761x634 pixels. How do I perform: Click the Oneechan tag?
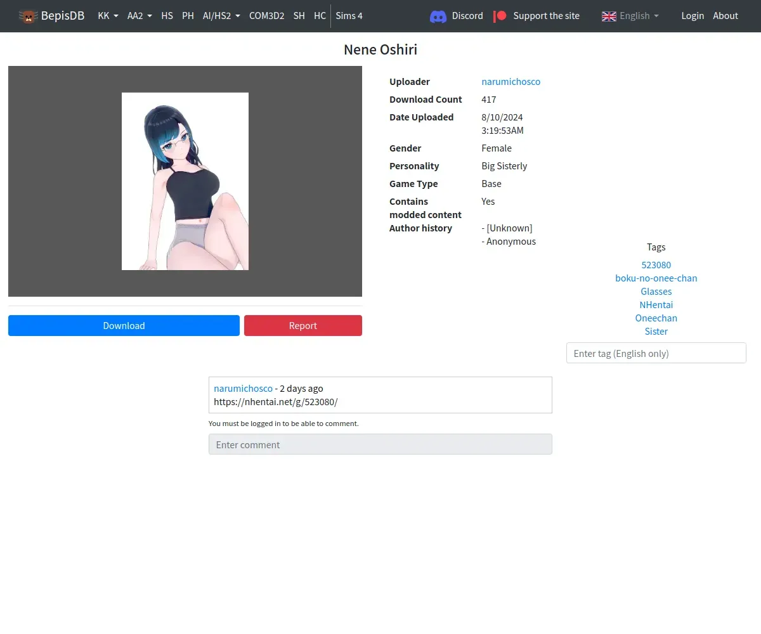656,318
